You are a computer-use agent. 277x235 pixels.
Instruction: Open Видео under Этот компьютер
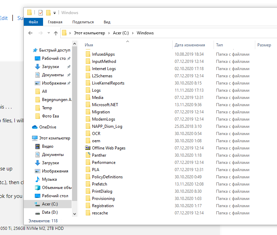click(x=44, y=146)
